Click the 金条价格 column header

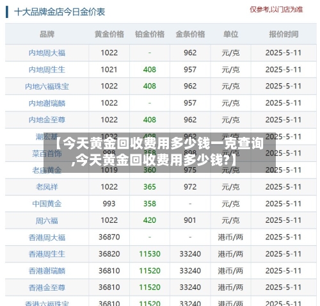tap(190, 34)
